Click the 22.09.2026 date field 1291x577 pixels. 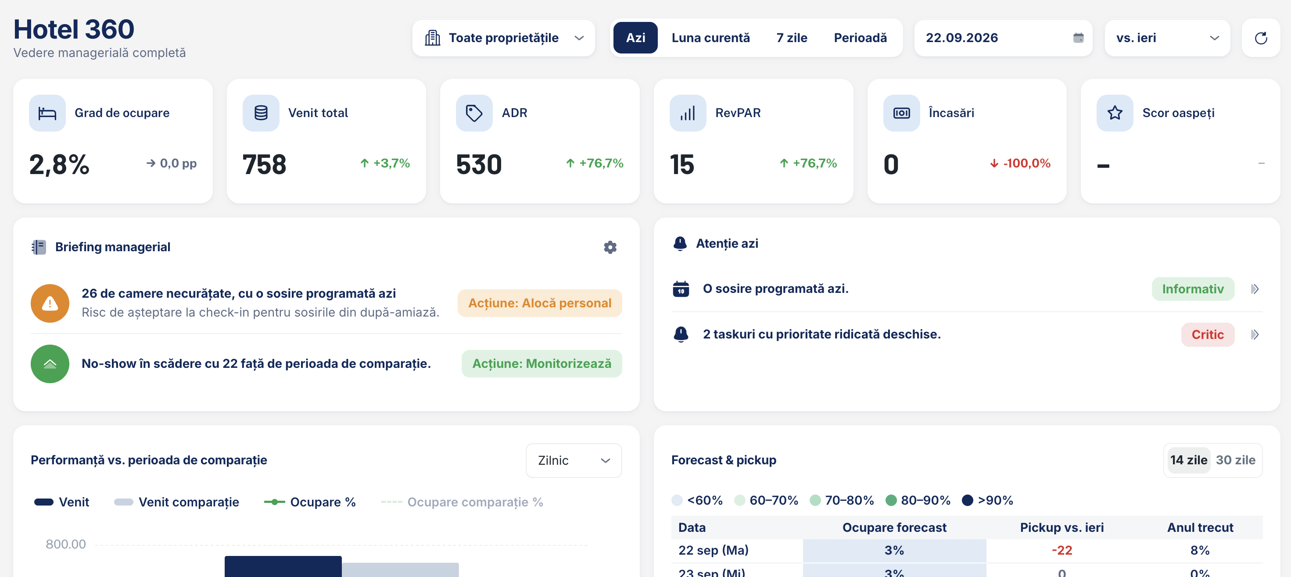click(x=1003, y=38)
